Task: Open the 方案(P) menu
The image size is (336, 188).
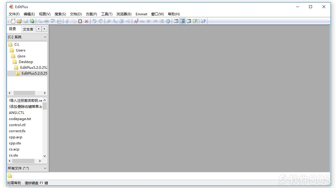Action: pos(91,14)
